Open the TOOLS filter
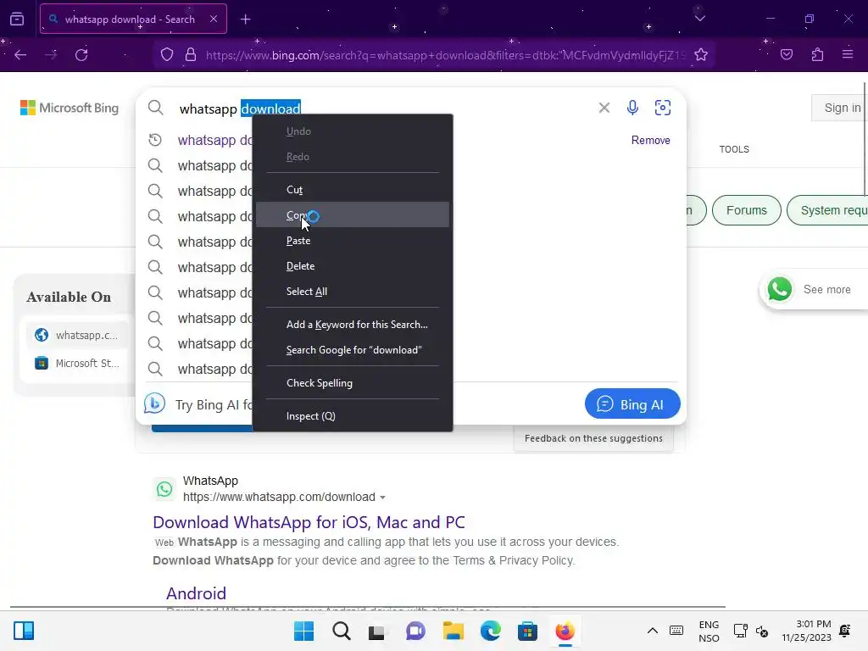The image size is (868, 651). click(734, 149)
